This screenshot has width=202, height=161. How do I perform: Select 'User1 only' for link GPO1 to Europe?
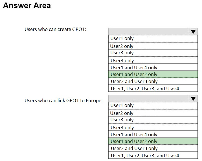point(153,106)
